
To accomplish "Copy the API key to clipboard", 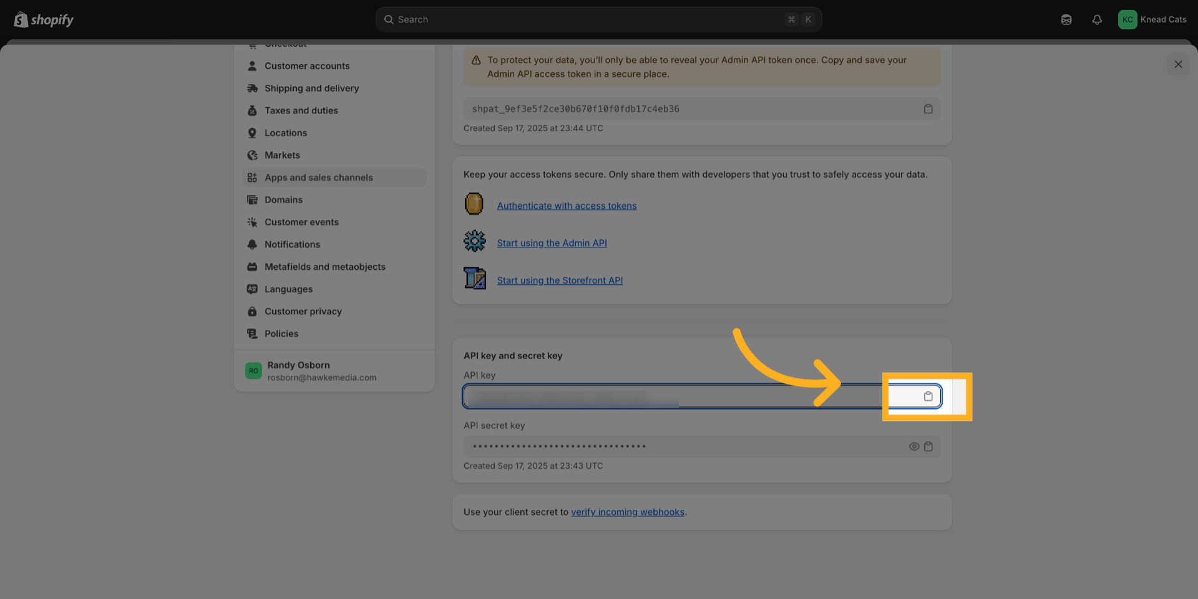I will [x=928, y=396].
